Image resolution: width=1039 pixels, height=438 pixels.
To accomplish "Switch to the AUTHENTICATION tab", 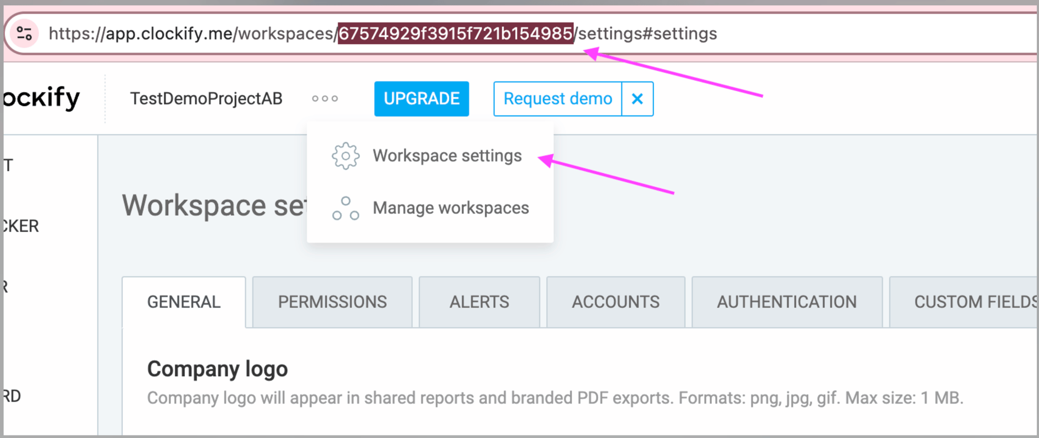I will (x=787, y=302).
